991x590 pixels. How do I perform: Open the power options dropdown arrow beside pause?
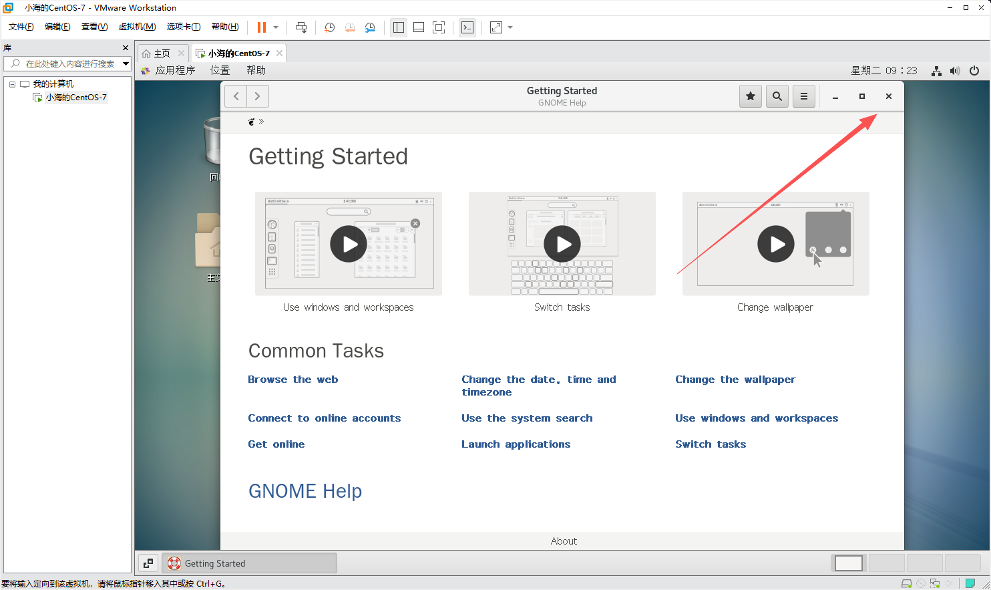click(x=276, y=27)
